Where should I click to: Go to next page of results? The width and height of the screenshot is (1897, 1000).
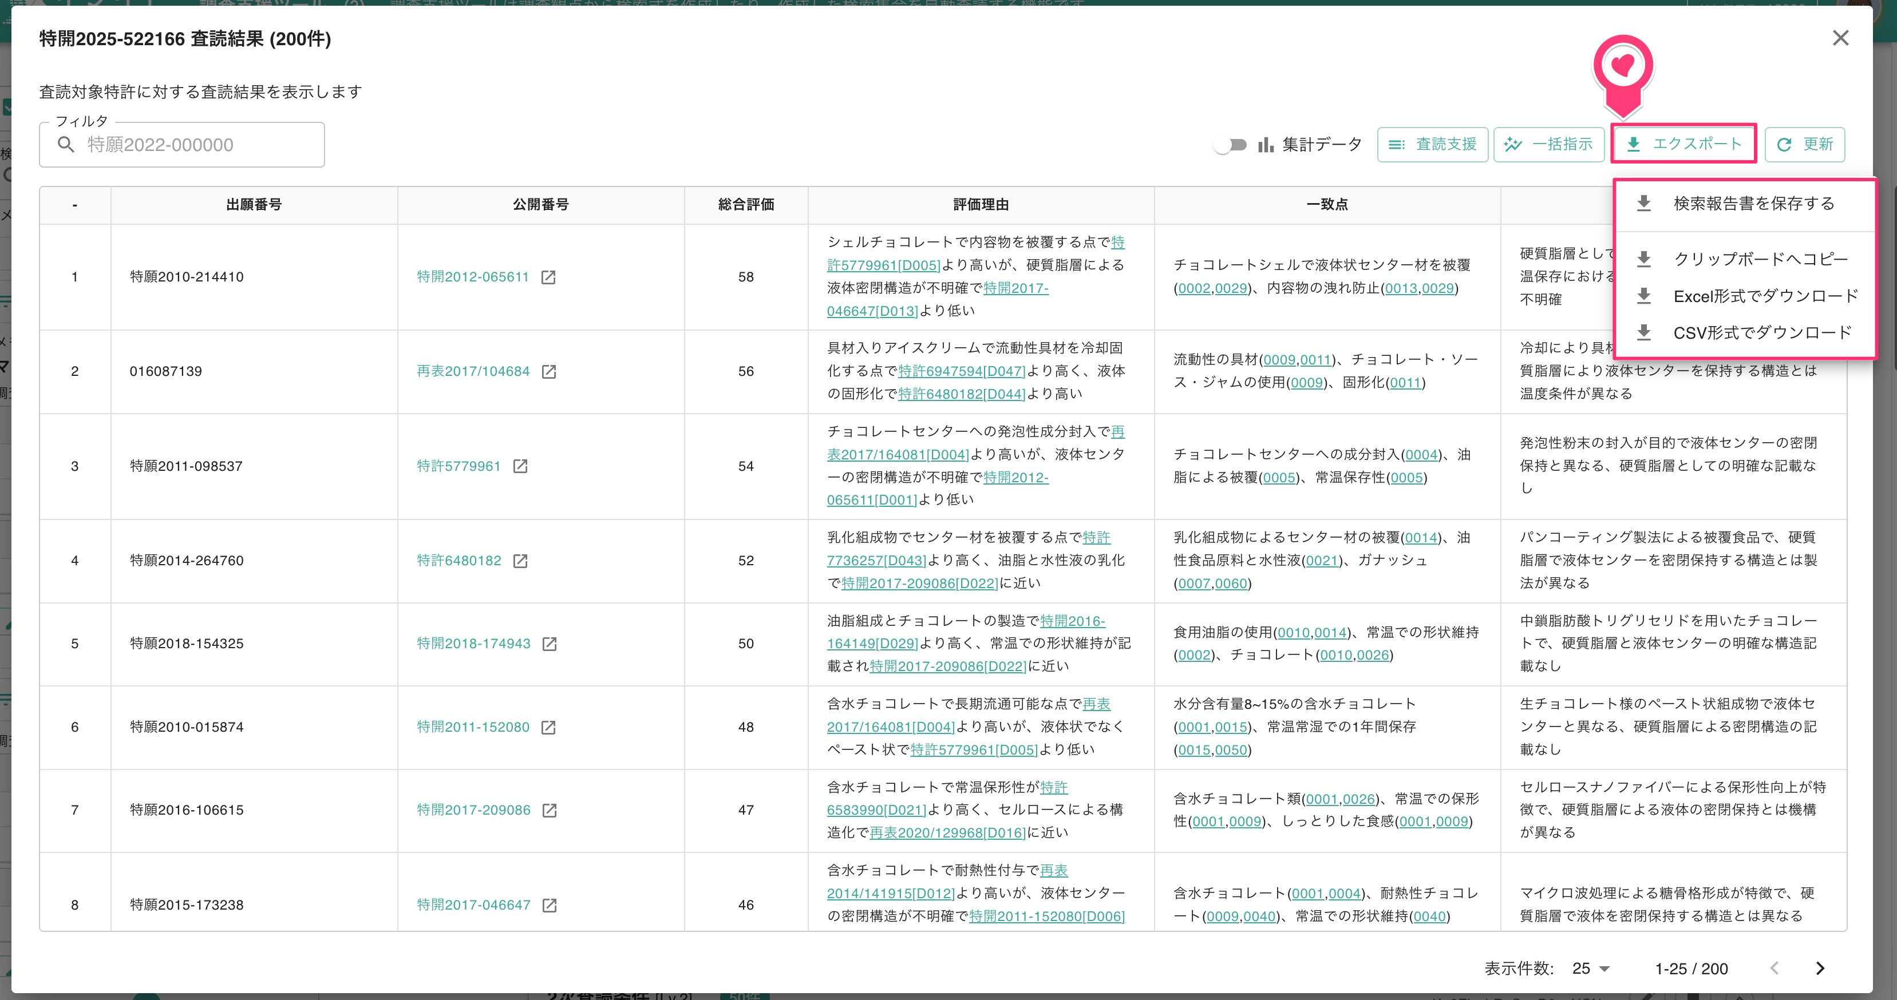click(1820, 969)
